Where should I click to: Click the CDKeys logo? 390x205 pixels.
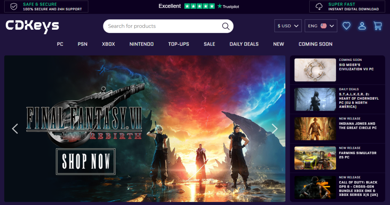[32, 26]
